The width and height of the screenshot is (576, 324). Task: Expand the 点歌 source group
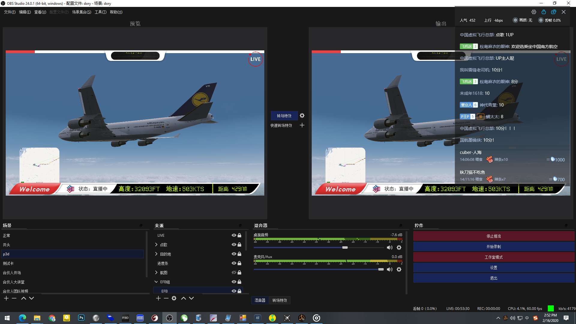(156, 245)
